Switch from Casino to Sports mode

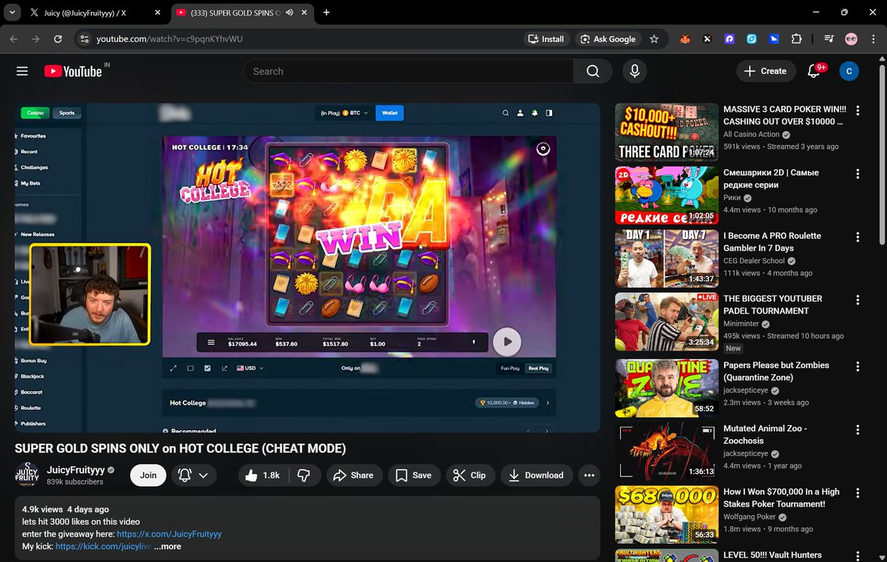point(67,112)
